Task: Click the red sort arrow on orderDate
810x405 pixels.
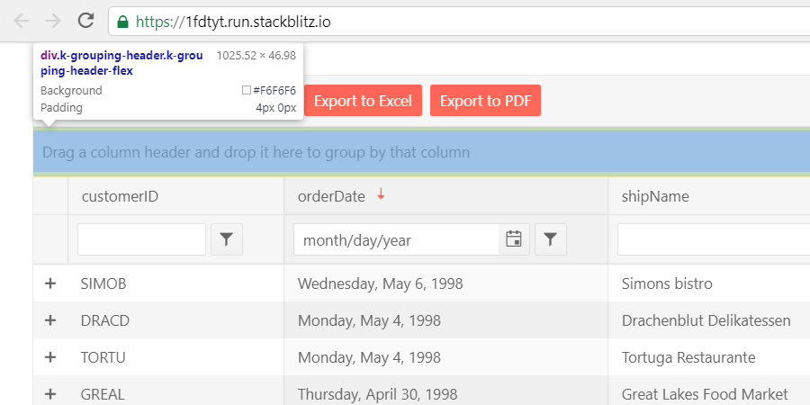Action: click(381, 194)
